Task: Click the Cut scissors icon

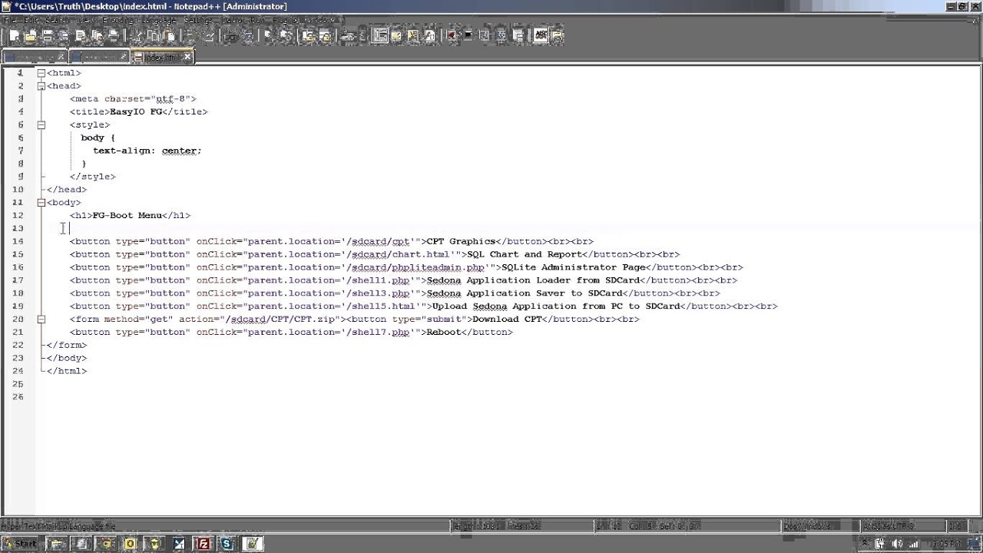Action: pos(137,35)
